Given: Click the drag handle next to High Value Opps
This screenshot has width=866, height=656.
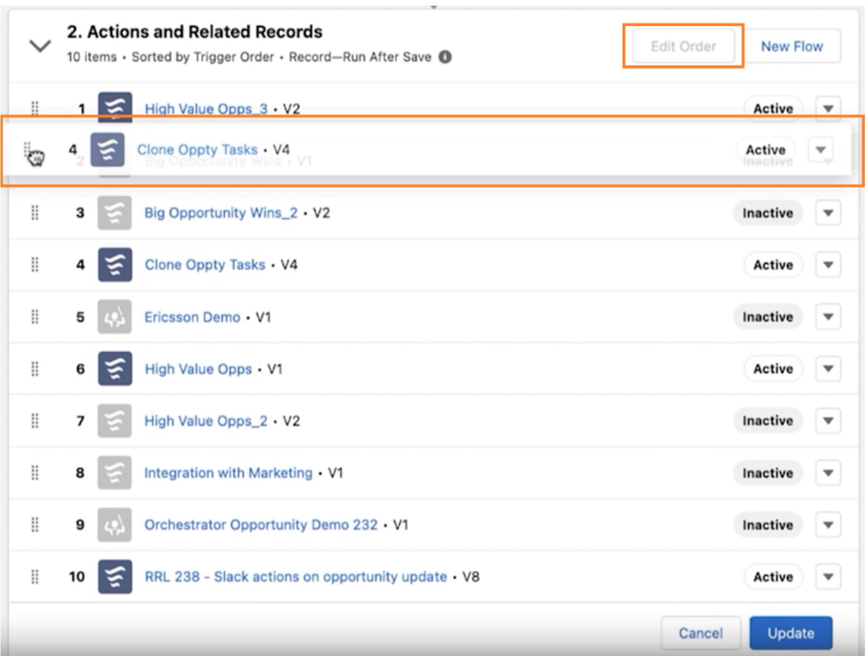Looking at the screenshot, I should 34,369.
